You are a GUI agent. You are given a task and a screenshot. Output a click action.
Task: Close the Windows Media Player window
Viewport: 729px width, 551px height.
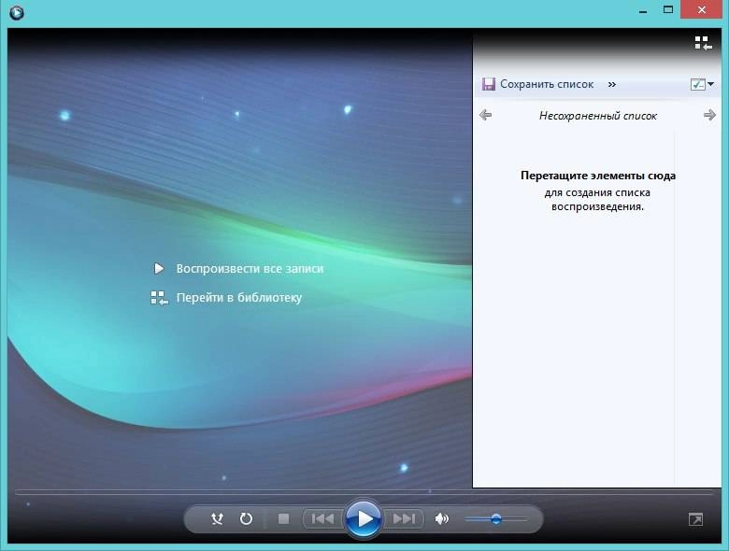(702, 9)
